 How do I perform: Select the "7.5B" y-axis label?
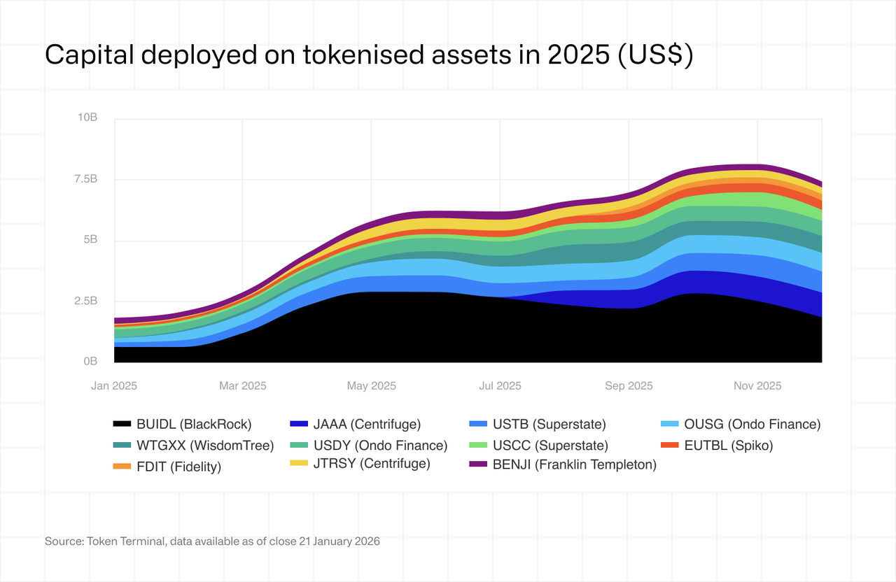tap(85, 179)
